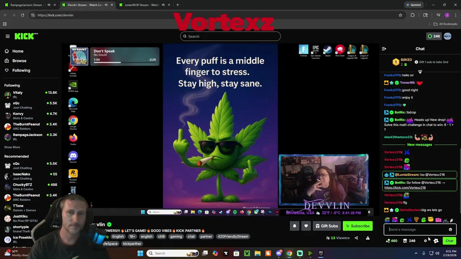Image resolution: width=461 pixels, height=259 pixels.
Task: Click the browser address bar
Action: click(216, 15)
